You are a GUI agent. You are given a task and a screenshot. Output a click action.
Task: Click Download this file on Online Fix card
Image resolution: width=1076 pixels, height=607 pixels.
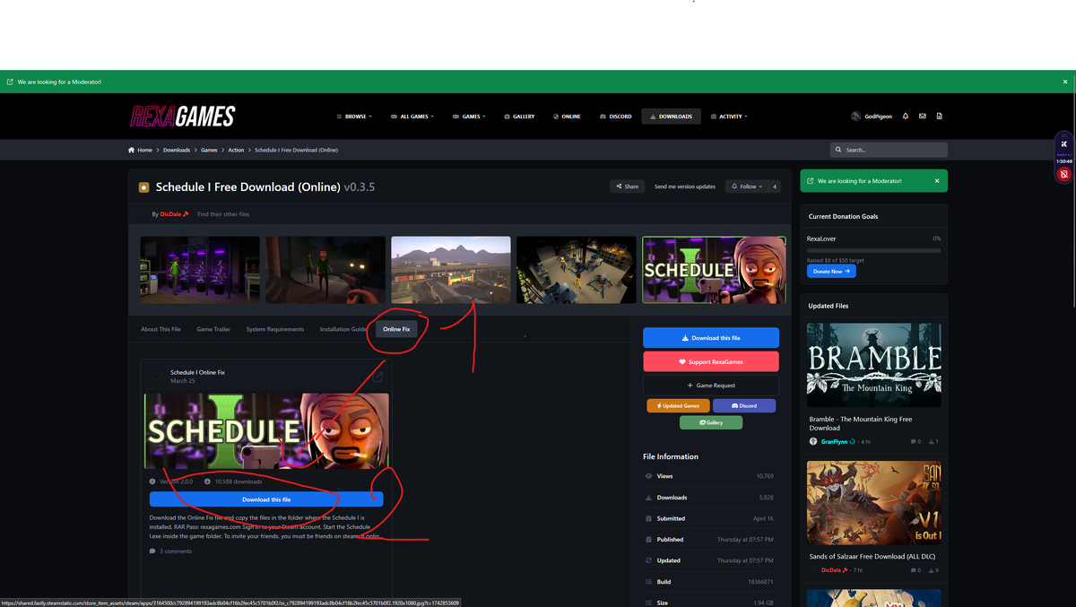[x=266, y=499]
